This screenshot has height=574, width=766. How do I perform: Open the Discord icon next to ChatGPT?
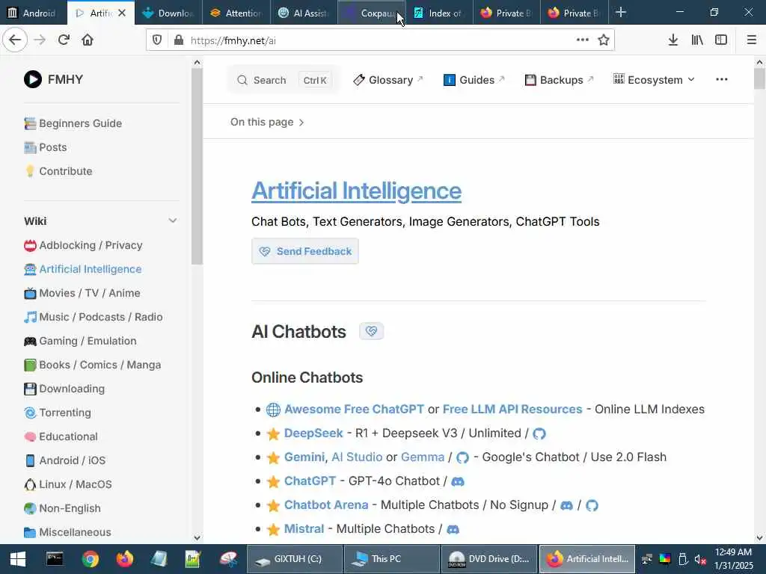click(x=458, y=481)
